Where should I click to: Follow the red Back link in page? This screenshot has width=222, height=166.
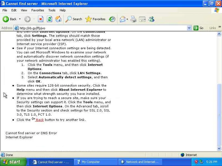[x=40, y=120]
